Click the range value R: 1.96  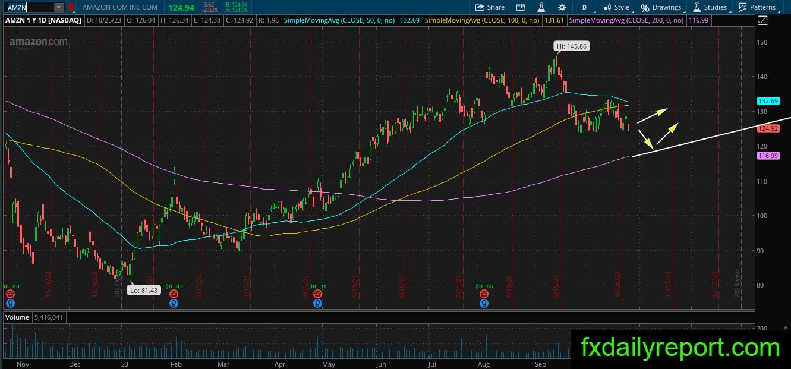(x=269, y=20)
